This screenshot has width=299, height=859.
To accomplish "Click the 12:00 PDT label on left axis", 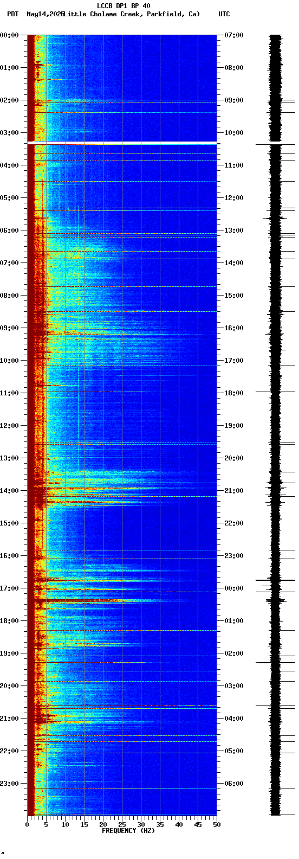I will tap(9, 426).
